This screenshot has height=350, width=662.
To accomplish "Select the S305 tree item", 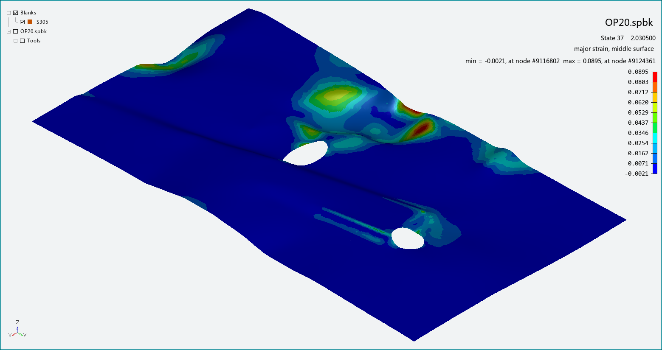I will pyautogui.click(x=43, y=22).
